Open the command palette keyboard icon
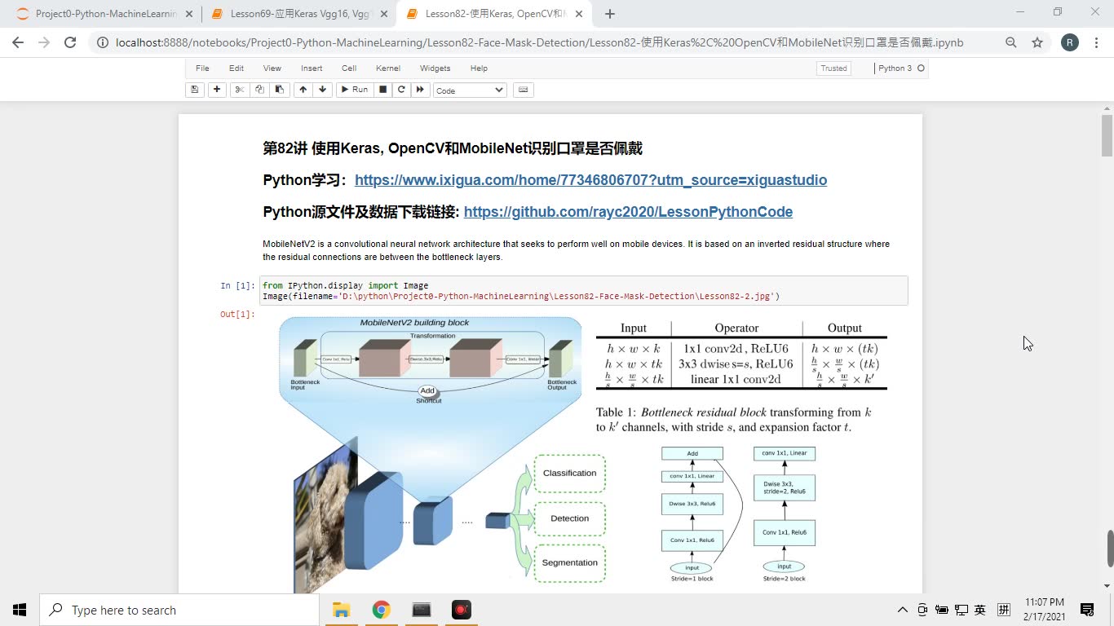1114x626 pixels. [522, 90]
